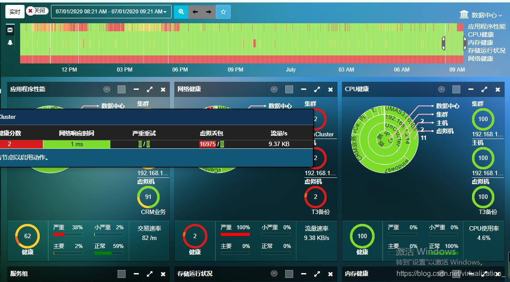
Task: Expand the CPU健康 panel to fullscreen
Action: pyautogui.click(x=485, y=89)
